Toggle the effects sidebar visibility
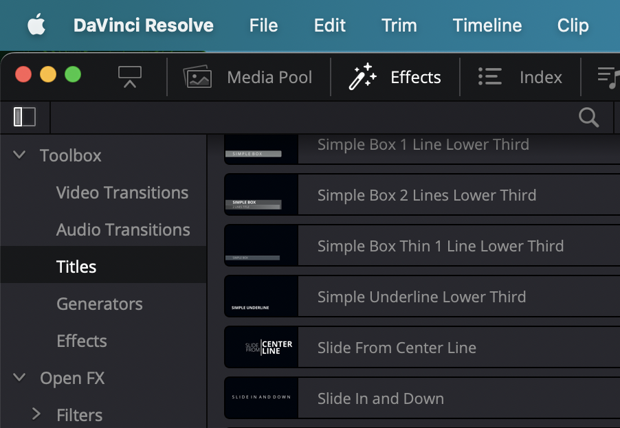 pyautogui.click(x=25, y=117)
